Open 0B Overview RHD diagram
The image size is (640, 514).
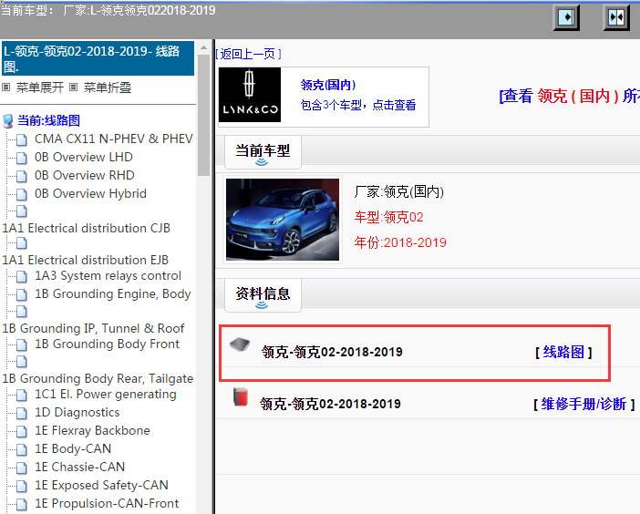[x=85, y=175]
